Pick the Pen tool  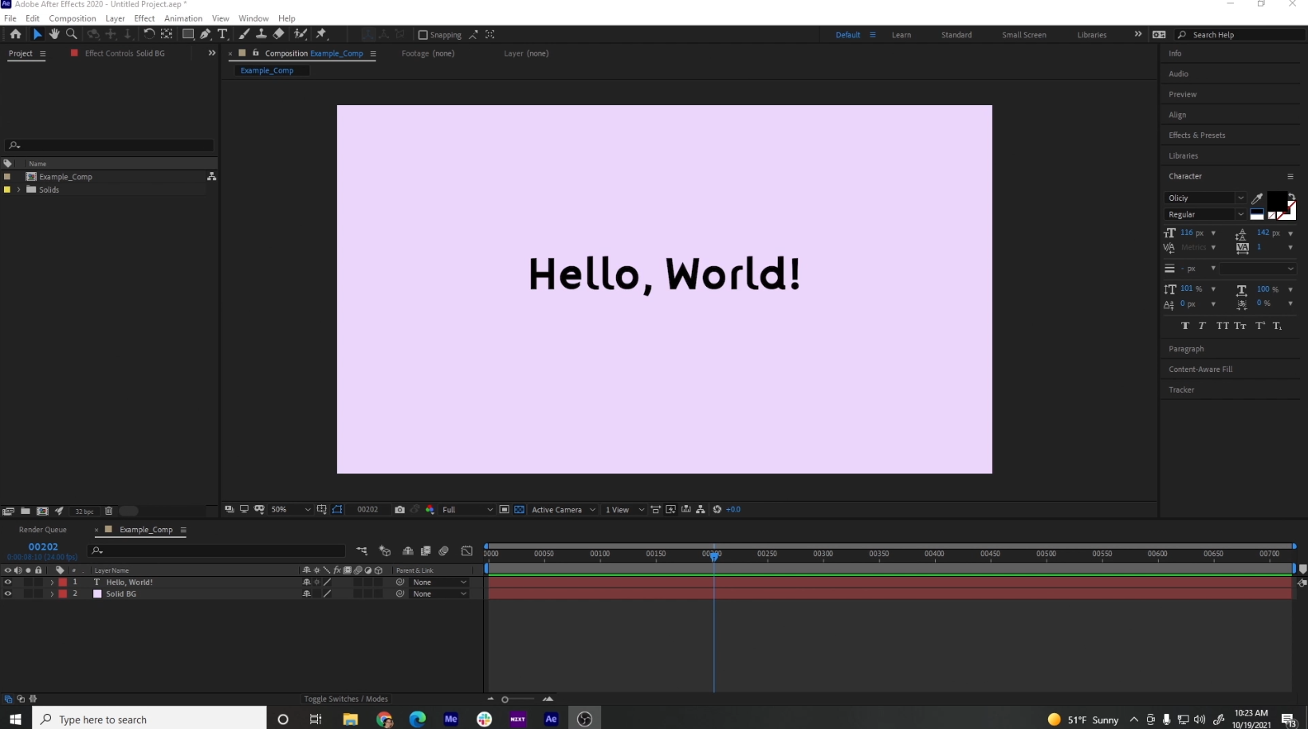pyautogui.click(x=205, y=34)
